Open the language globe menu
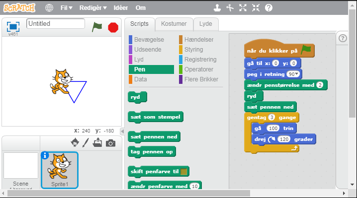 pos(49,8)
